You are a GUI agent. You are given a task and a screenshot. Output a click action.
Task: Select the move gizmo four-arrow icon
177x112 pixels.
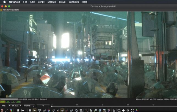123,110
